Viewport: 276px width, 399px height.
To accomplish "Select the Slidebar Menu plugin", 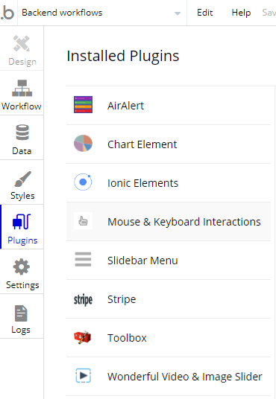I will (x=169, y=261).
